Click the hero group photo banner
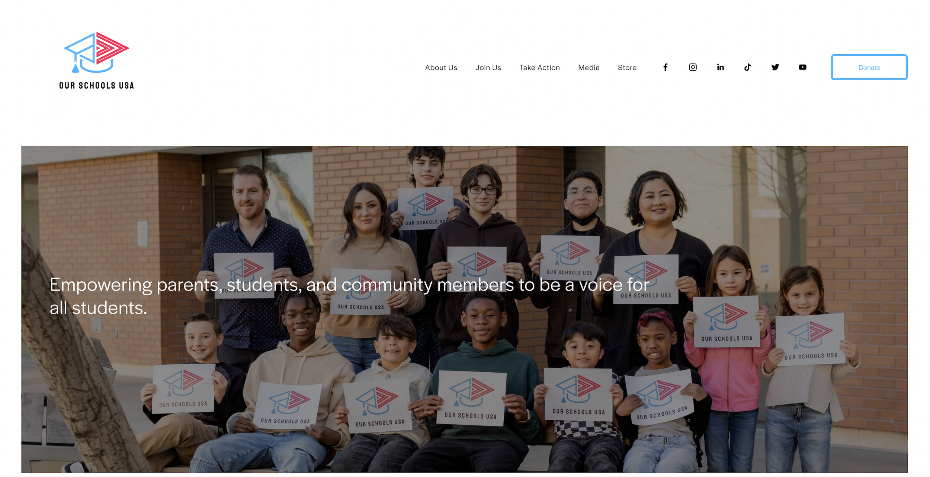This screenshot has width=930, height=477. click(x=464, y=309)
